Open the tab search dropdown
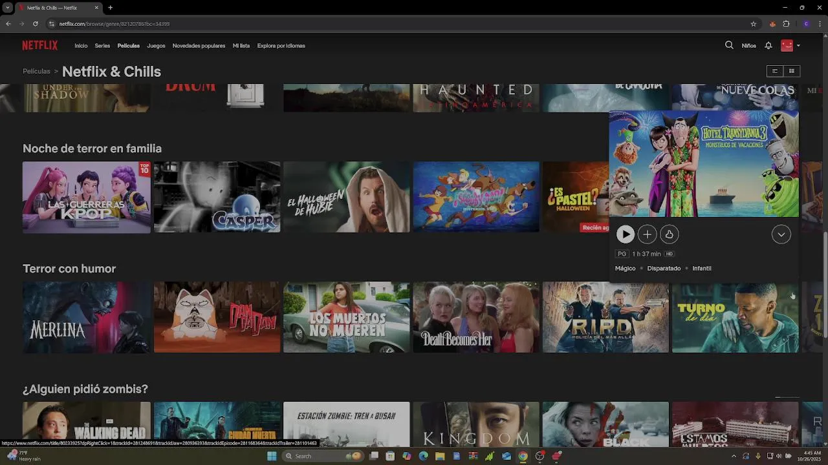828x465 pixels. click(7, 8)
